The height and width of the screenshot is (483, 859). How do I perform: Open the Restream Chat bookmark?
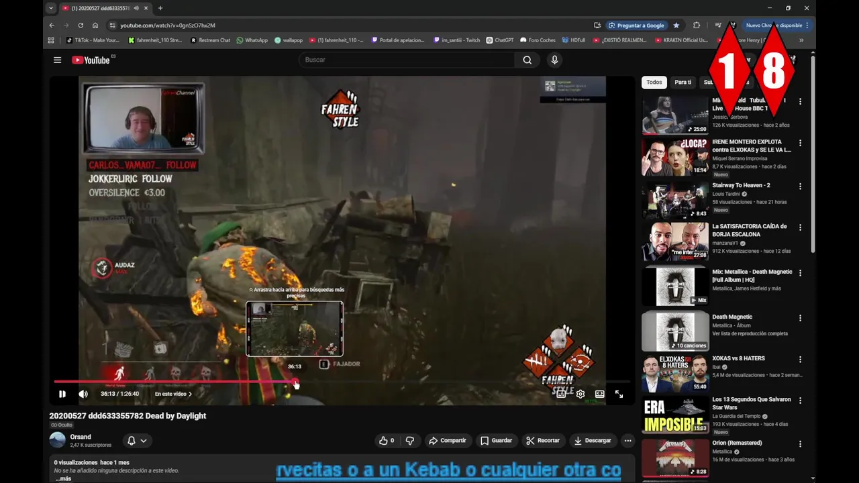[210, 40]
